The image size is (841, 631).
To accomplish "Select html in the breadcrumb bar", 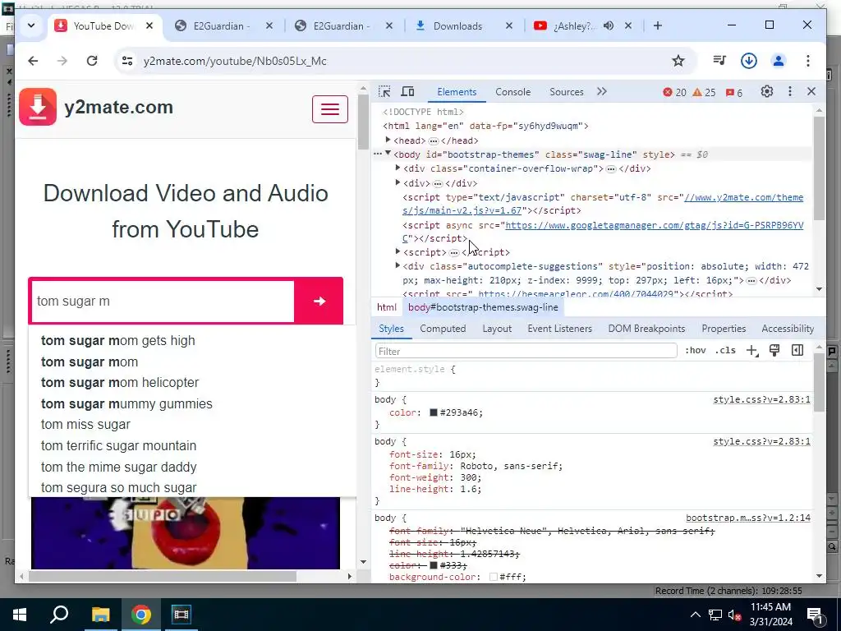I will (x=386, y=307).
